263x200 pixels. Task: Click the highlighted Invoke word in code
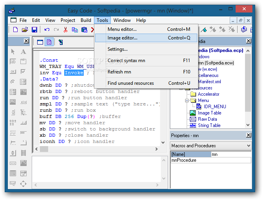click(x=74, y=73)
